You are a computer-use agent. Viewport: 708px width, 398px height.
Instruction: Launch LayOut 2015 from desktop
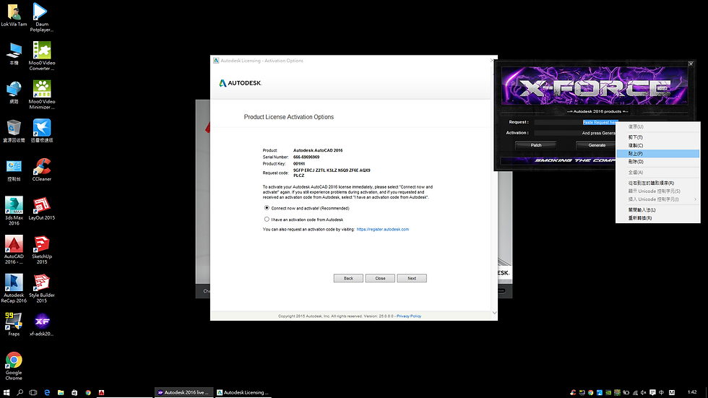(x=42, y=209)
